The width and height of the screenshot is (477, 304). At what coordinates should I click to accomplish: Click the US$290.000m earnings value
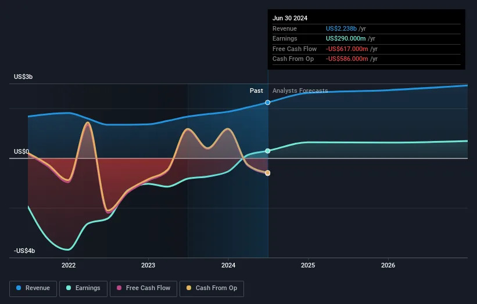tap(346, 38)
